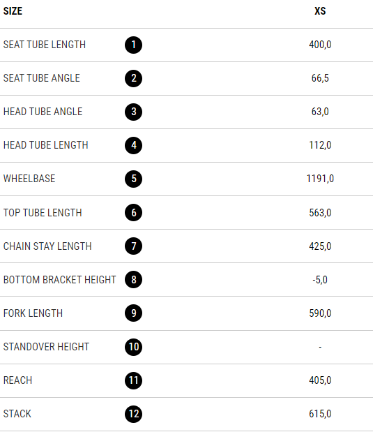Select the REACH row label
Screen dimensions: 373x432
click(x=17, y=380)
